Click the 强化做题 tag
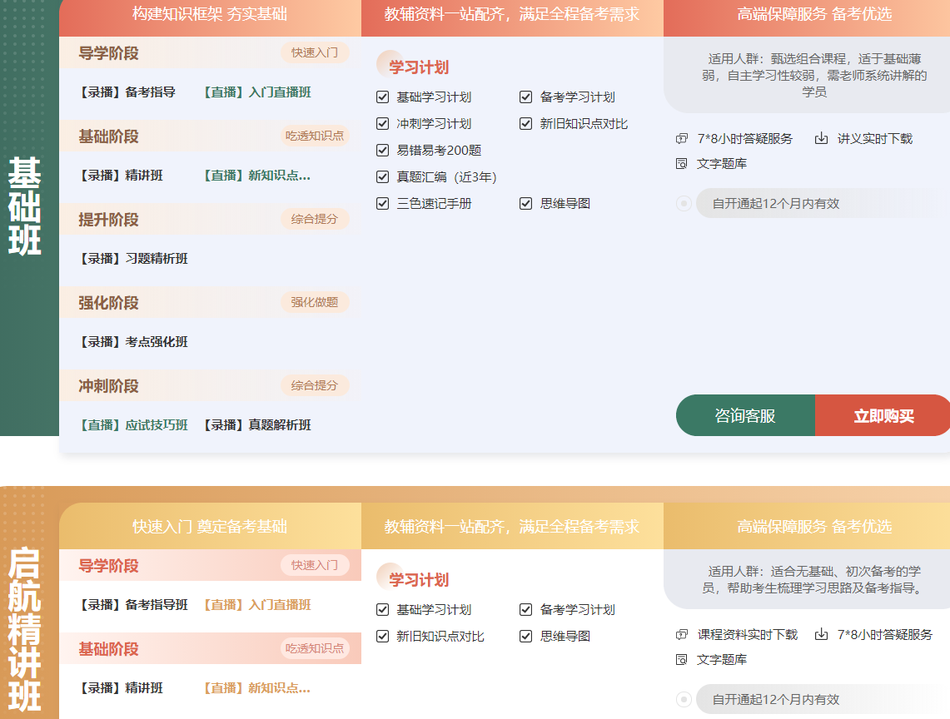Image resolution: width=950 pixels, height=719 pixels. pyautogui.click(x=315, y=301)
